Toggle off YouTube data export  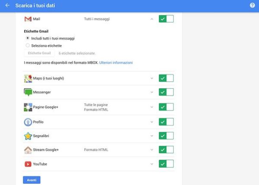(166, 164)
